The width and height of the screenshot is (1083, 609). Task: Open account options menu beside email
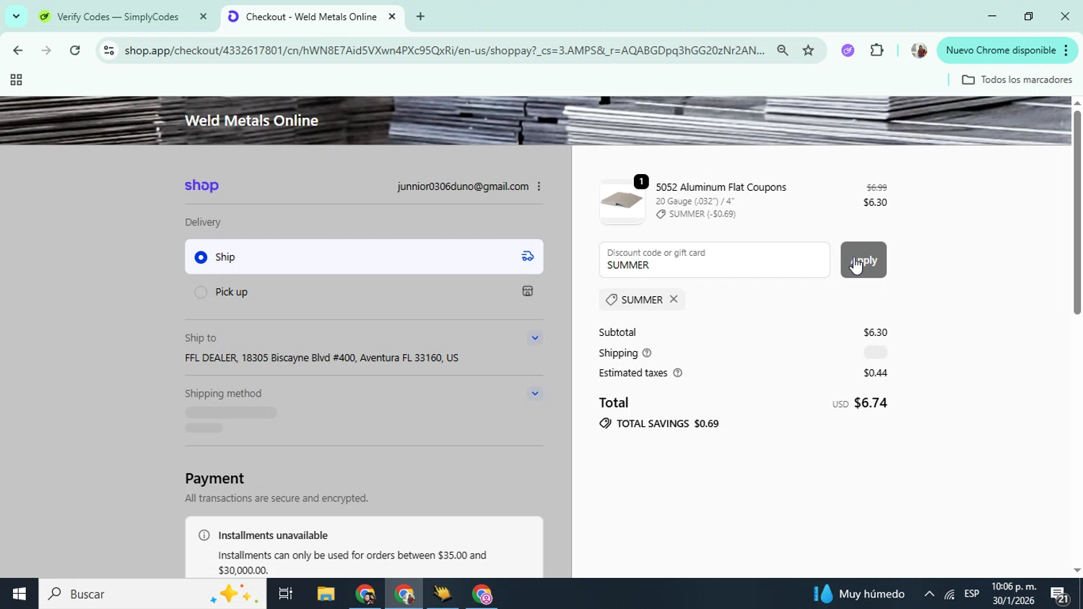(x=539, y=186)
